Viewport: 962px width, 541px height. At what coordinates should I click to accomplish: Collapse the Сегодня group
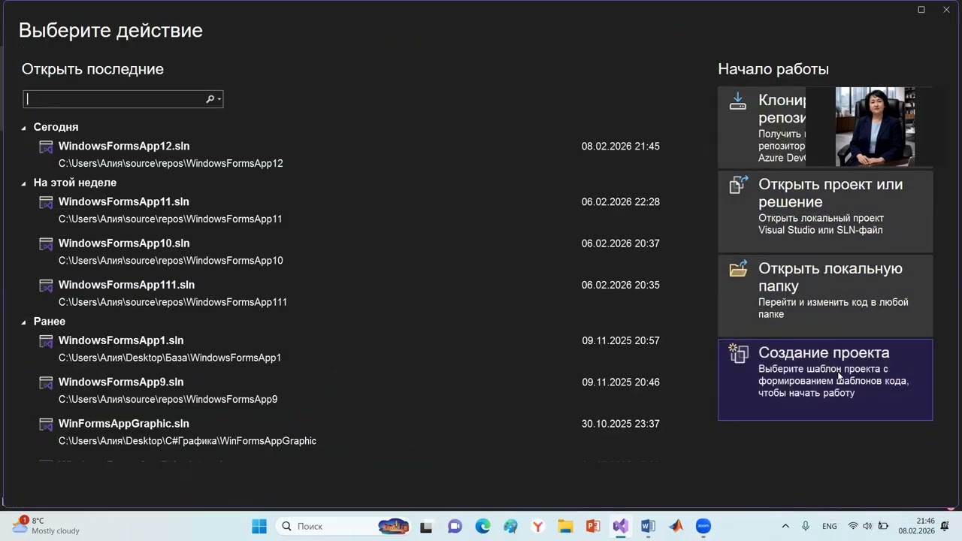(24, 128)
